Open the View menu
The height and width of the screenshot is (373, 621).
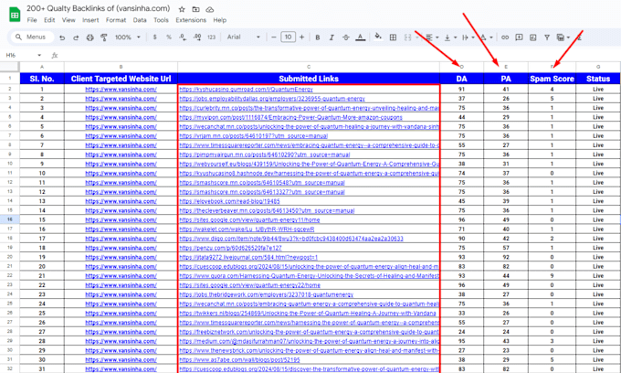(68, 20)
